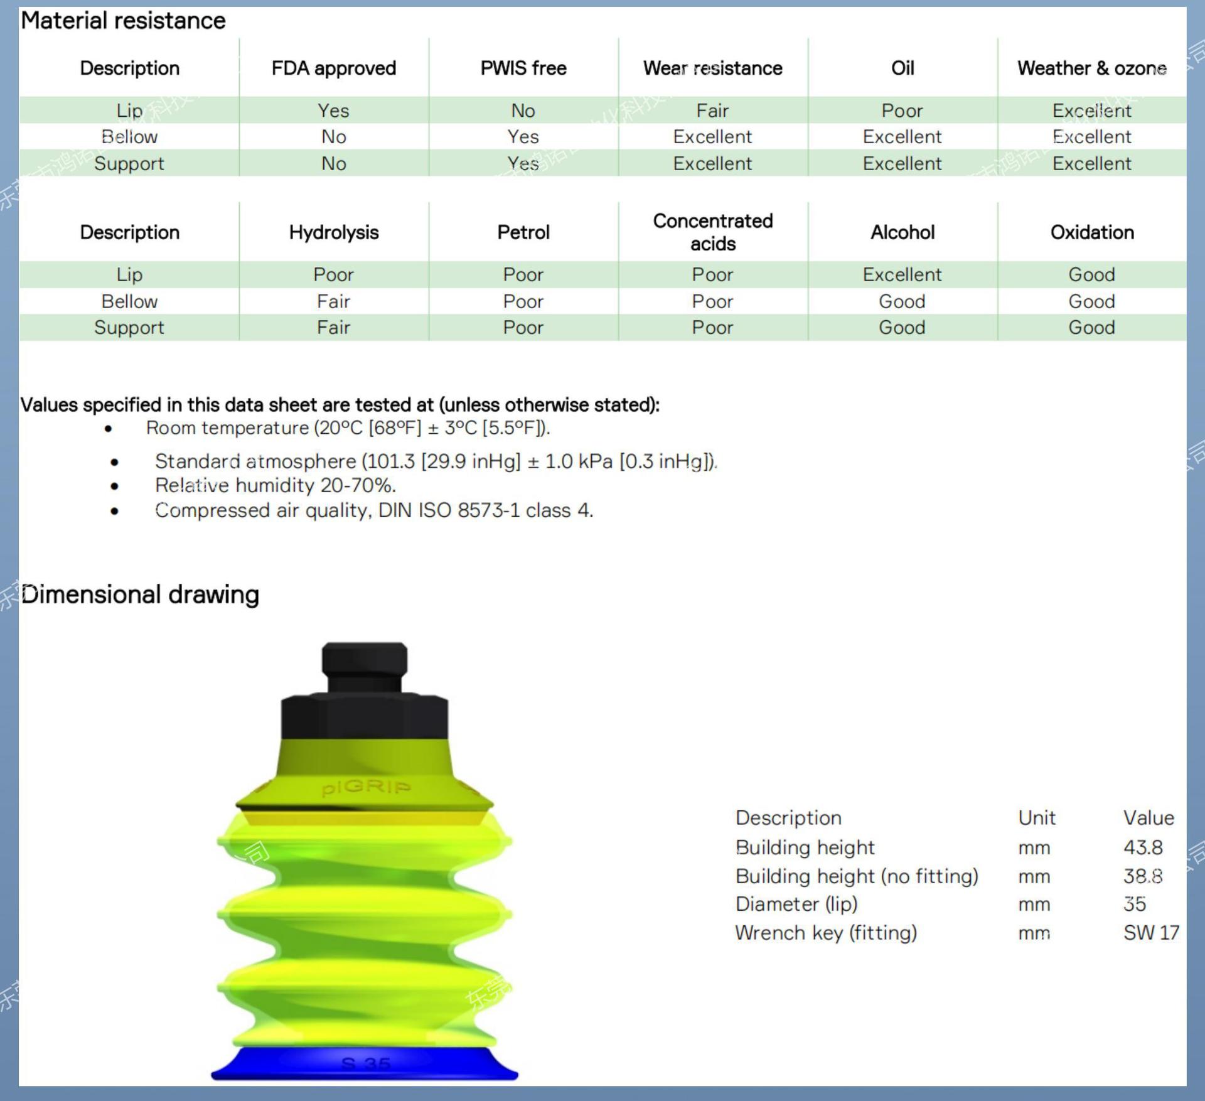This screenshot has height=1101, width=1205.
Task: Click the Lip row 'Yes' under FDA approved
Action: click(x=333, y=110)
